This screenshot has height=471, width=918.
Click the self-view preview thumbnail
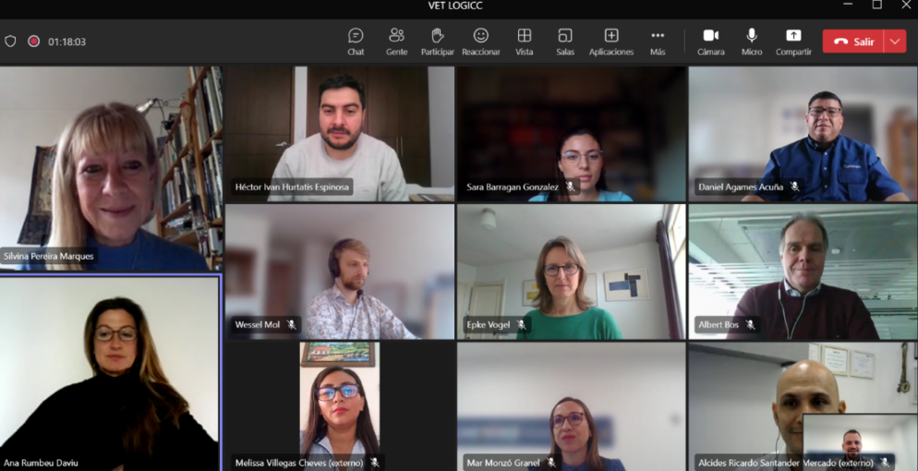[860, 442]
